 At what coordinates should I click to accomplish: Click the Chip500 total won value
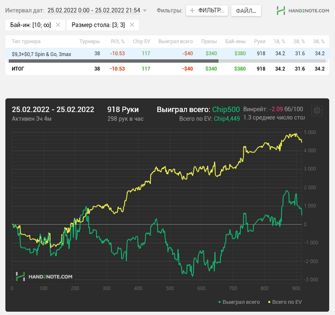click(x=226, y=110)
